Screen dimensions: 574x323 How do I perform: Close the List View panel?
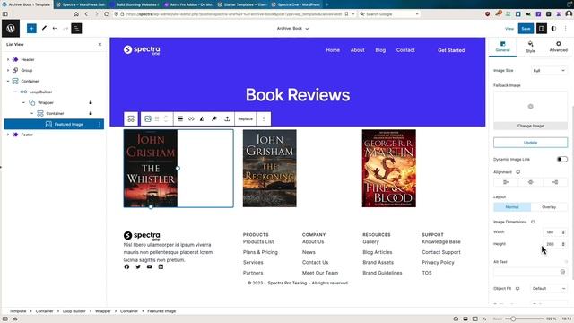(x=100, y=44)
